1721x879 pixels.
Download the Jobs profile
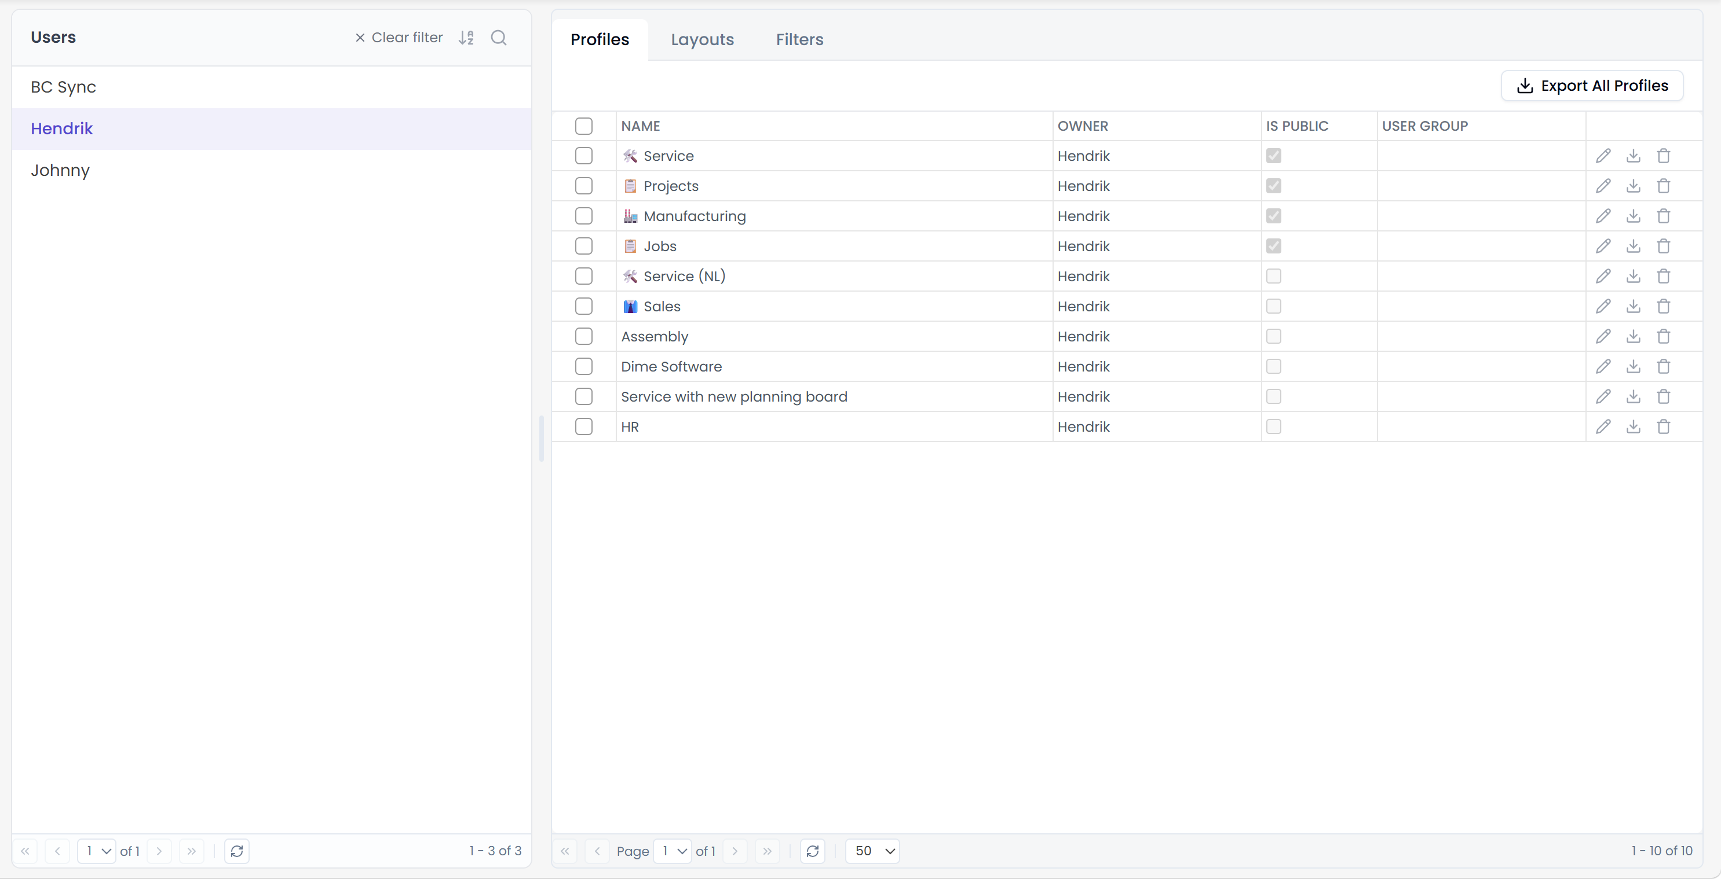pyautogui.click(x=1633, y=245)
